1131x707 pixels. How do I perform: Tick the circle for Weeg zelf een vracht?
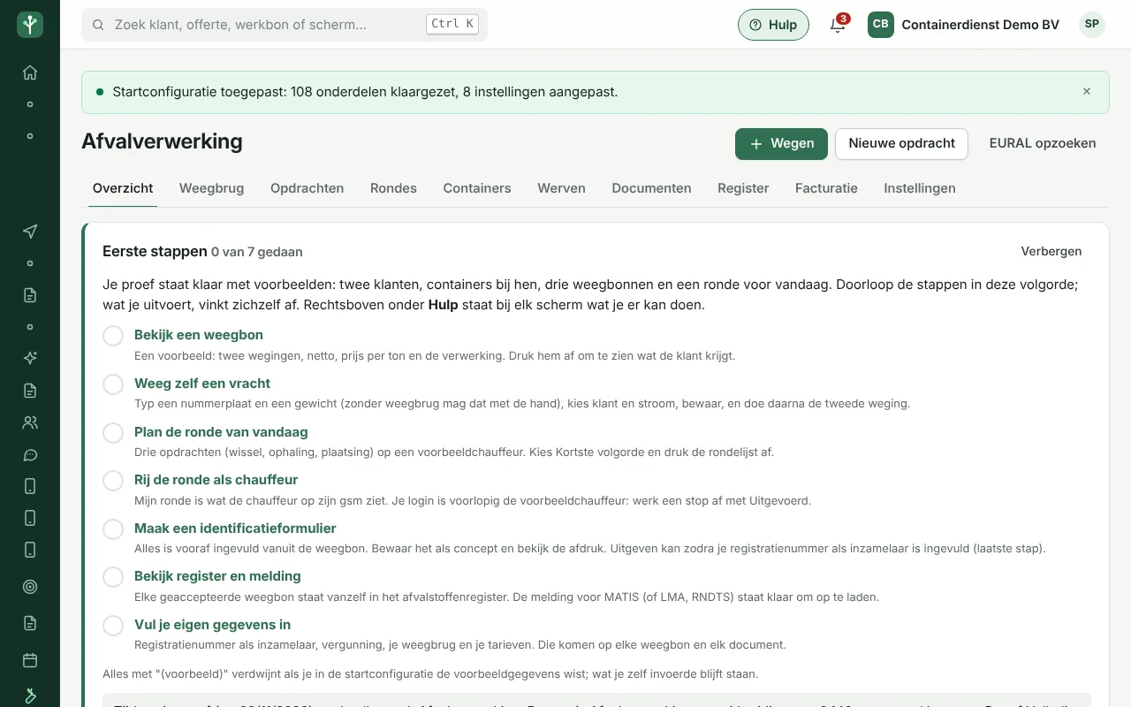(113, 384)
